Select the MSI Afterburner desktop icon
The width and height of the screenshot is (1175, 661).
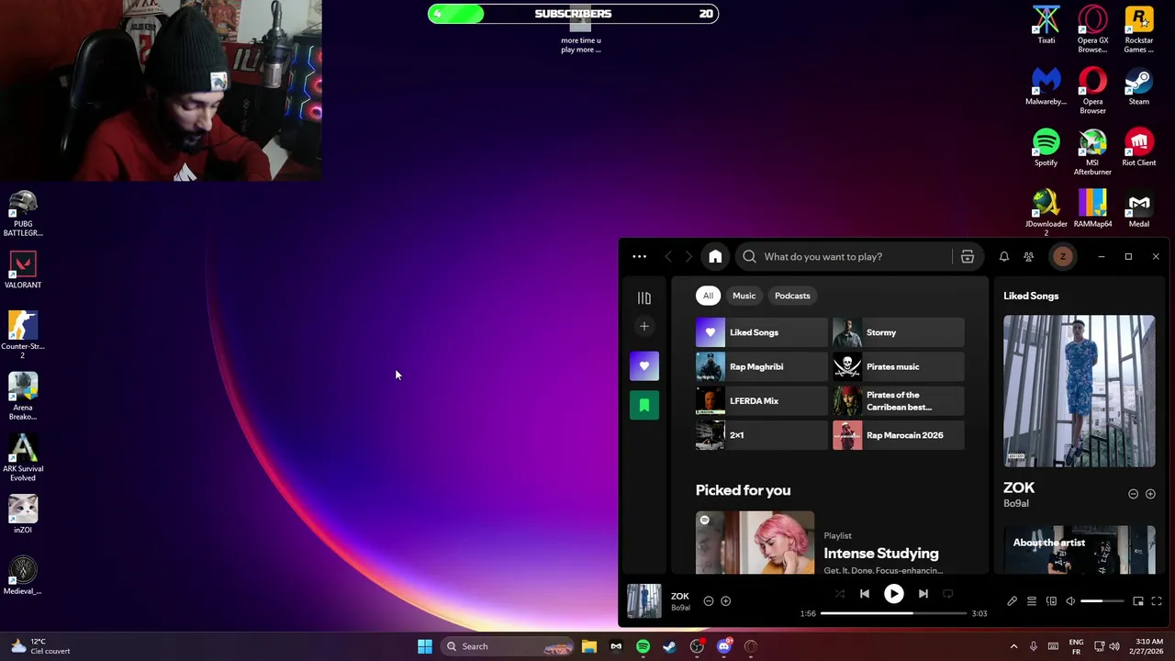[1092, 152]
